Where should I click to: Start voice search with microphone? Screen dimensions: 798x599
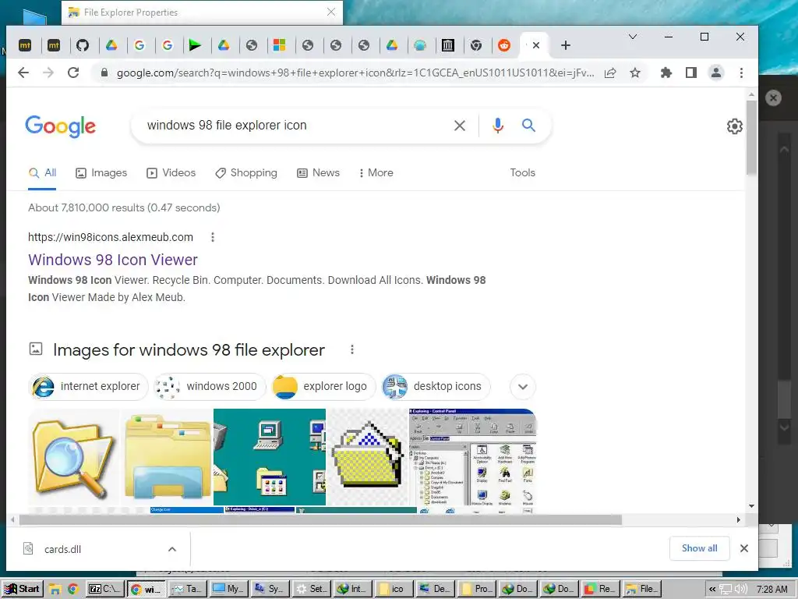coord(498,126)
